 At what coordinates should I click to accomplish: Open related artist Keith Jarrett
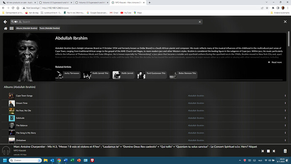(x=124, y=75)
